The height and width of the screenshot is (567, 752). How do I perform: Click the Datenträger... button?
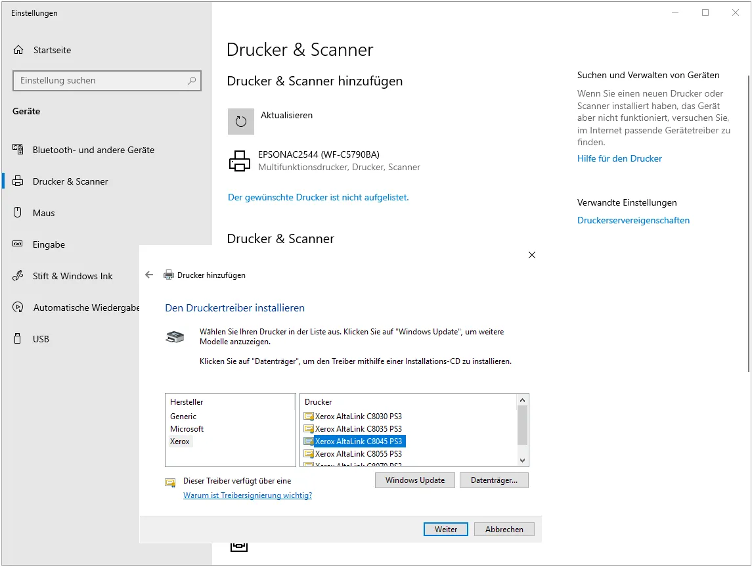tap(494, 480)
